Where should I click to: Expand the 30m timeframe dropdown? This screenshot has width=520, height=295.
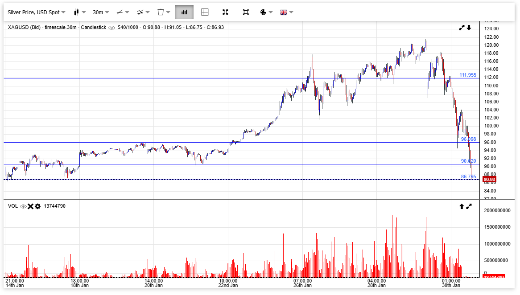pos(101,12)
